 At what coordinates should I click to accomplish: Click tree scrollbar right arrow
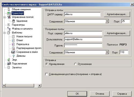point(39,86)
